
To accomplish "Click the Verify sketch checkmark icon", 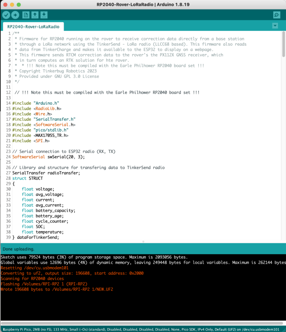I will coord(6,15).
